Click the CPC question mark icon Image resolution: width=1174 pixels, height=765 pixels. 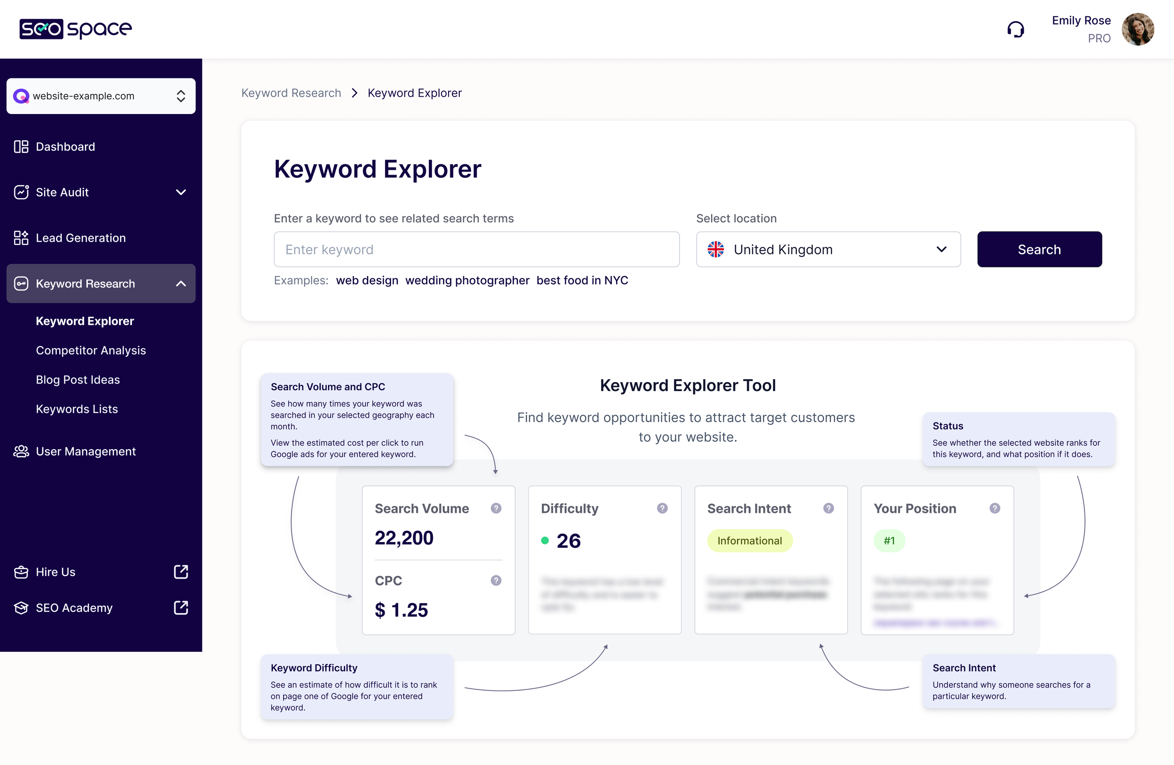click(496, 581)
